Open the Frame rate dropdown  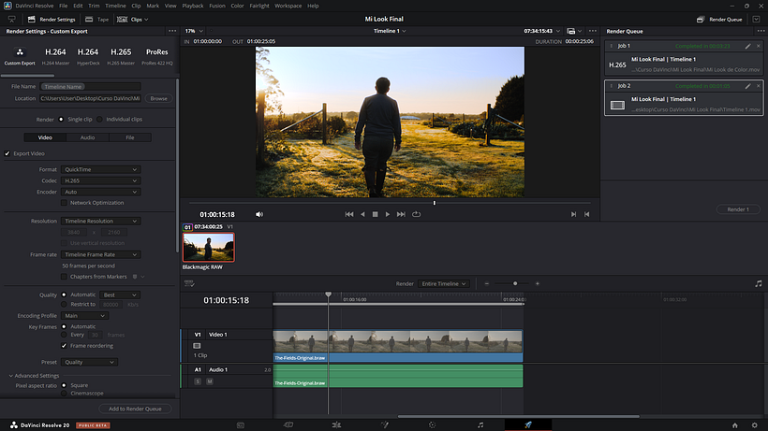101,254
